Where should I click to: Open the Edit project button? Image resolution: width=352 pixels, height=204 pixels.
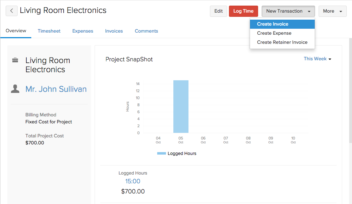click(x=218, y=11)
